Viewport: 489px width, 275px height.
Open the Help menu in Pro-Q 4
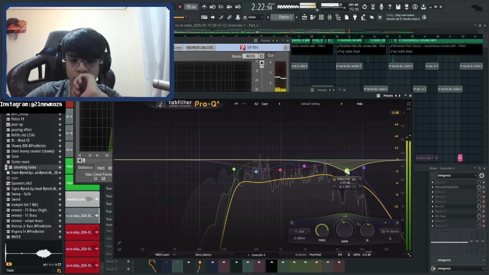click(359, 104)
